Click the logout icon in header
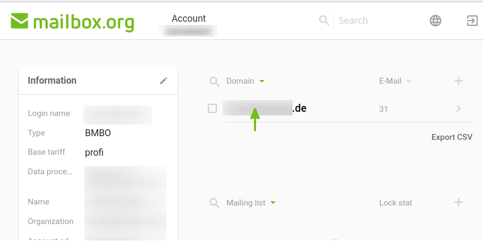The image size is (483, 241). pos(472,21)
